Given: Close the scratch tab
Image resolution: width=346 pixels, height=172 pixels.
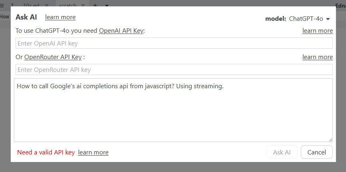Looking at the screenshot, I should click(83, 5).
